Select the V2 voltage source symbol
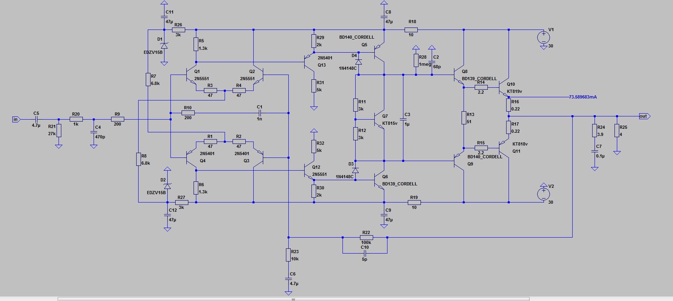 tap(544, 194)
